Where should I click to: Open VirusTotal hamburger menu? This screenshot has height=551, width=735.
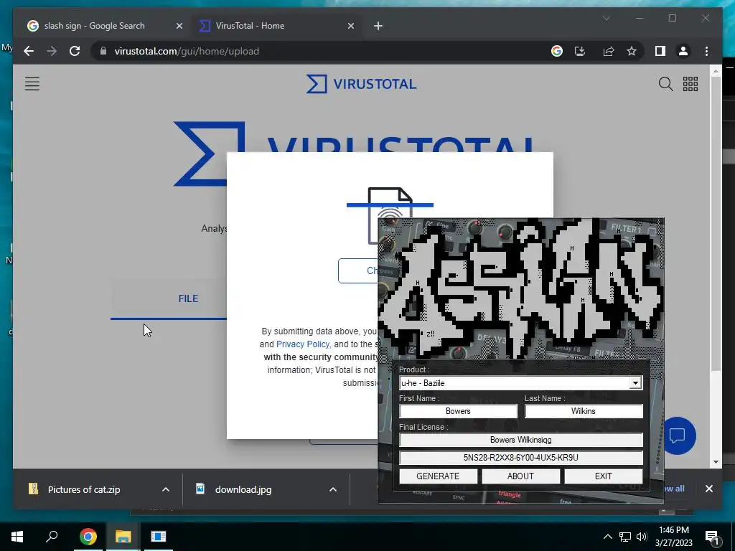click(x=32, y=84)
